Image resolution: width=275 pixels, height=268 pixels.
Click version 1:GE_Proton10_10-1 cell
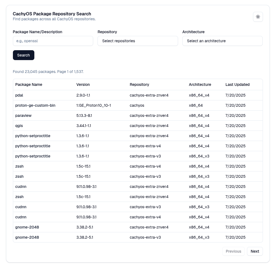coord(93,105)
